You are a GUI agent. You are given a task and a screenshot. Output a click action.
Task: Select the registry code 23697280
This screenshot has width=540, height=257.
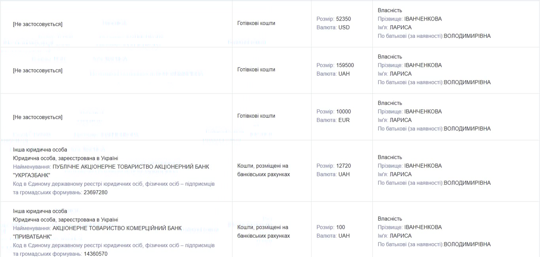point(96,193)
